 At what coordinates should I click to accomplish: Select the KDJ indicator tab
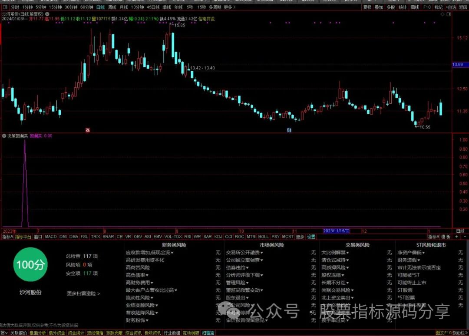point(218,237)
